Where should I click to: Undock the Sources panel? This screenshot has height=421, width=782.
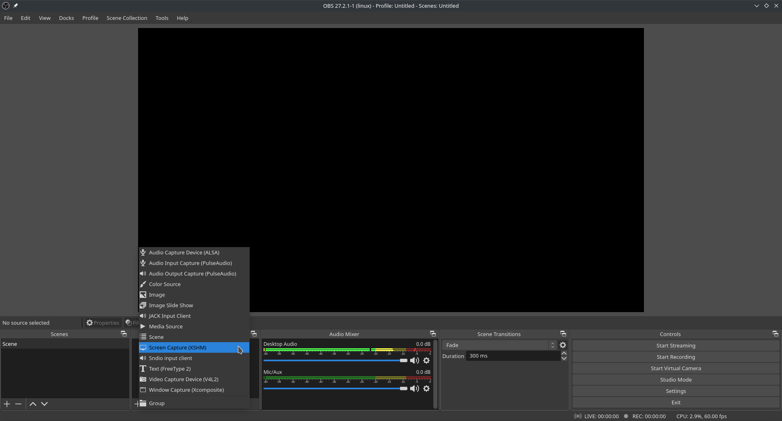point(254,334)
